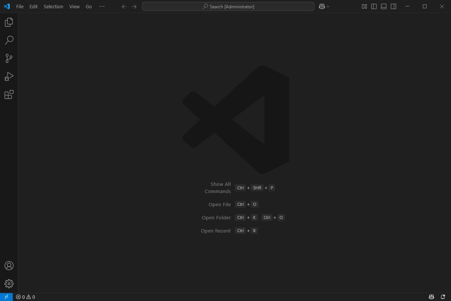This screenshot has height=301, width=451.
Task: Open Problems via errors and warnings count
Action: tap(26, 297)
